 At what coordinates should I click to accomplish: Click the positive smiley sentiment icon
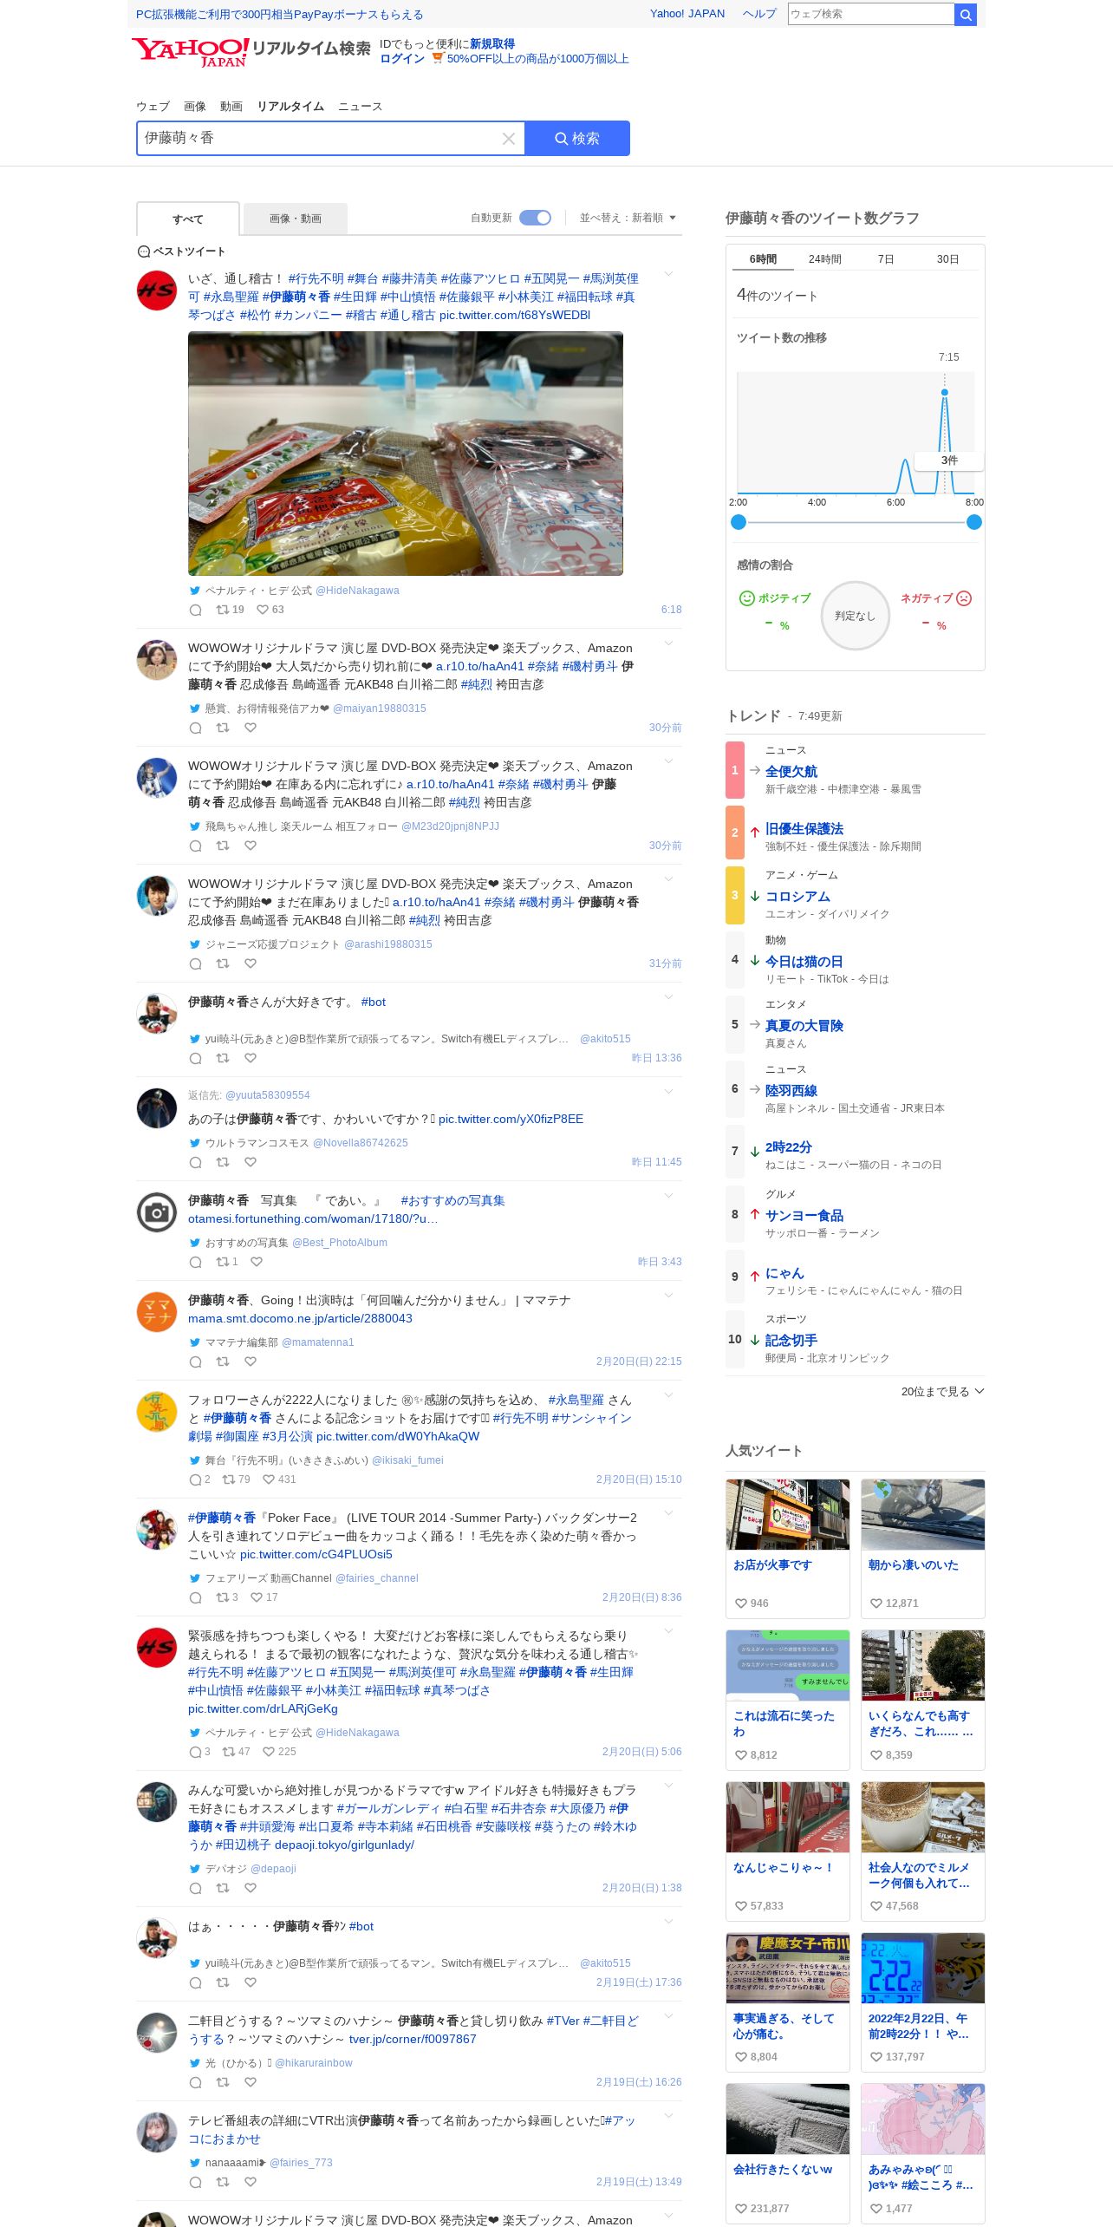746,598
